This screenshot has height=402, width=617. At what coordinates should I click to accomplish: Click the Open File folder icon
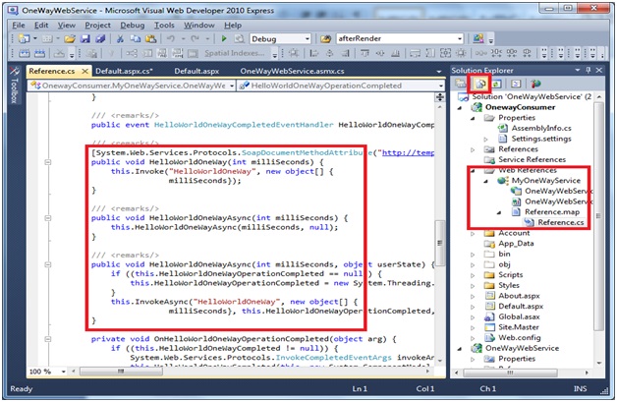click(70, 38)
